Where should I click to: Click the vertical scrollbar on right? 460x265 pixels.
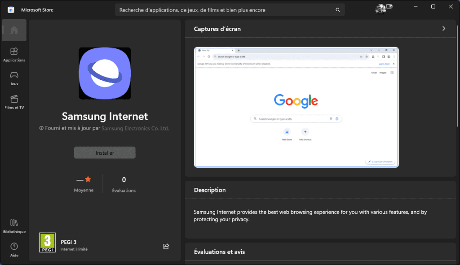click(x=458, y=76)
